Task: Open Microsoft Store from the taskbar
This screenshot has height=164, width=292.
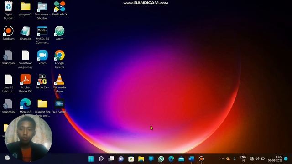Action: (x=131, y=159)
